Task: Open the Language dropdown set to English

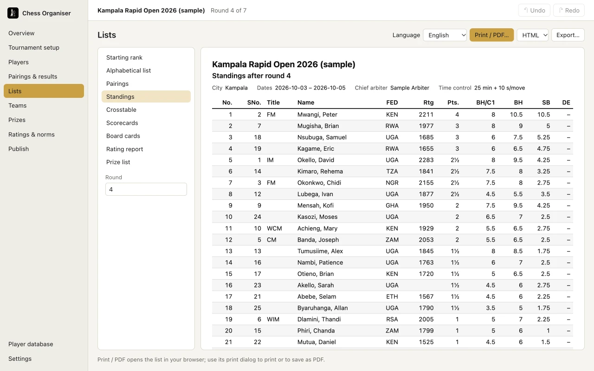Action: pyautogui.click(x=445, y=35)
